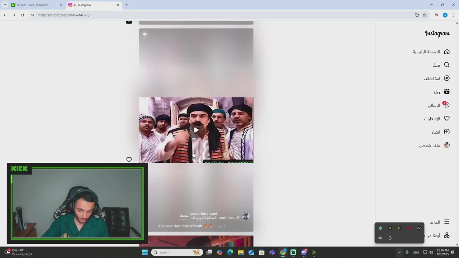
Task: Open Instagram Search (بحث) magnifier icon
Action: click(446, 65)
